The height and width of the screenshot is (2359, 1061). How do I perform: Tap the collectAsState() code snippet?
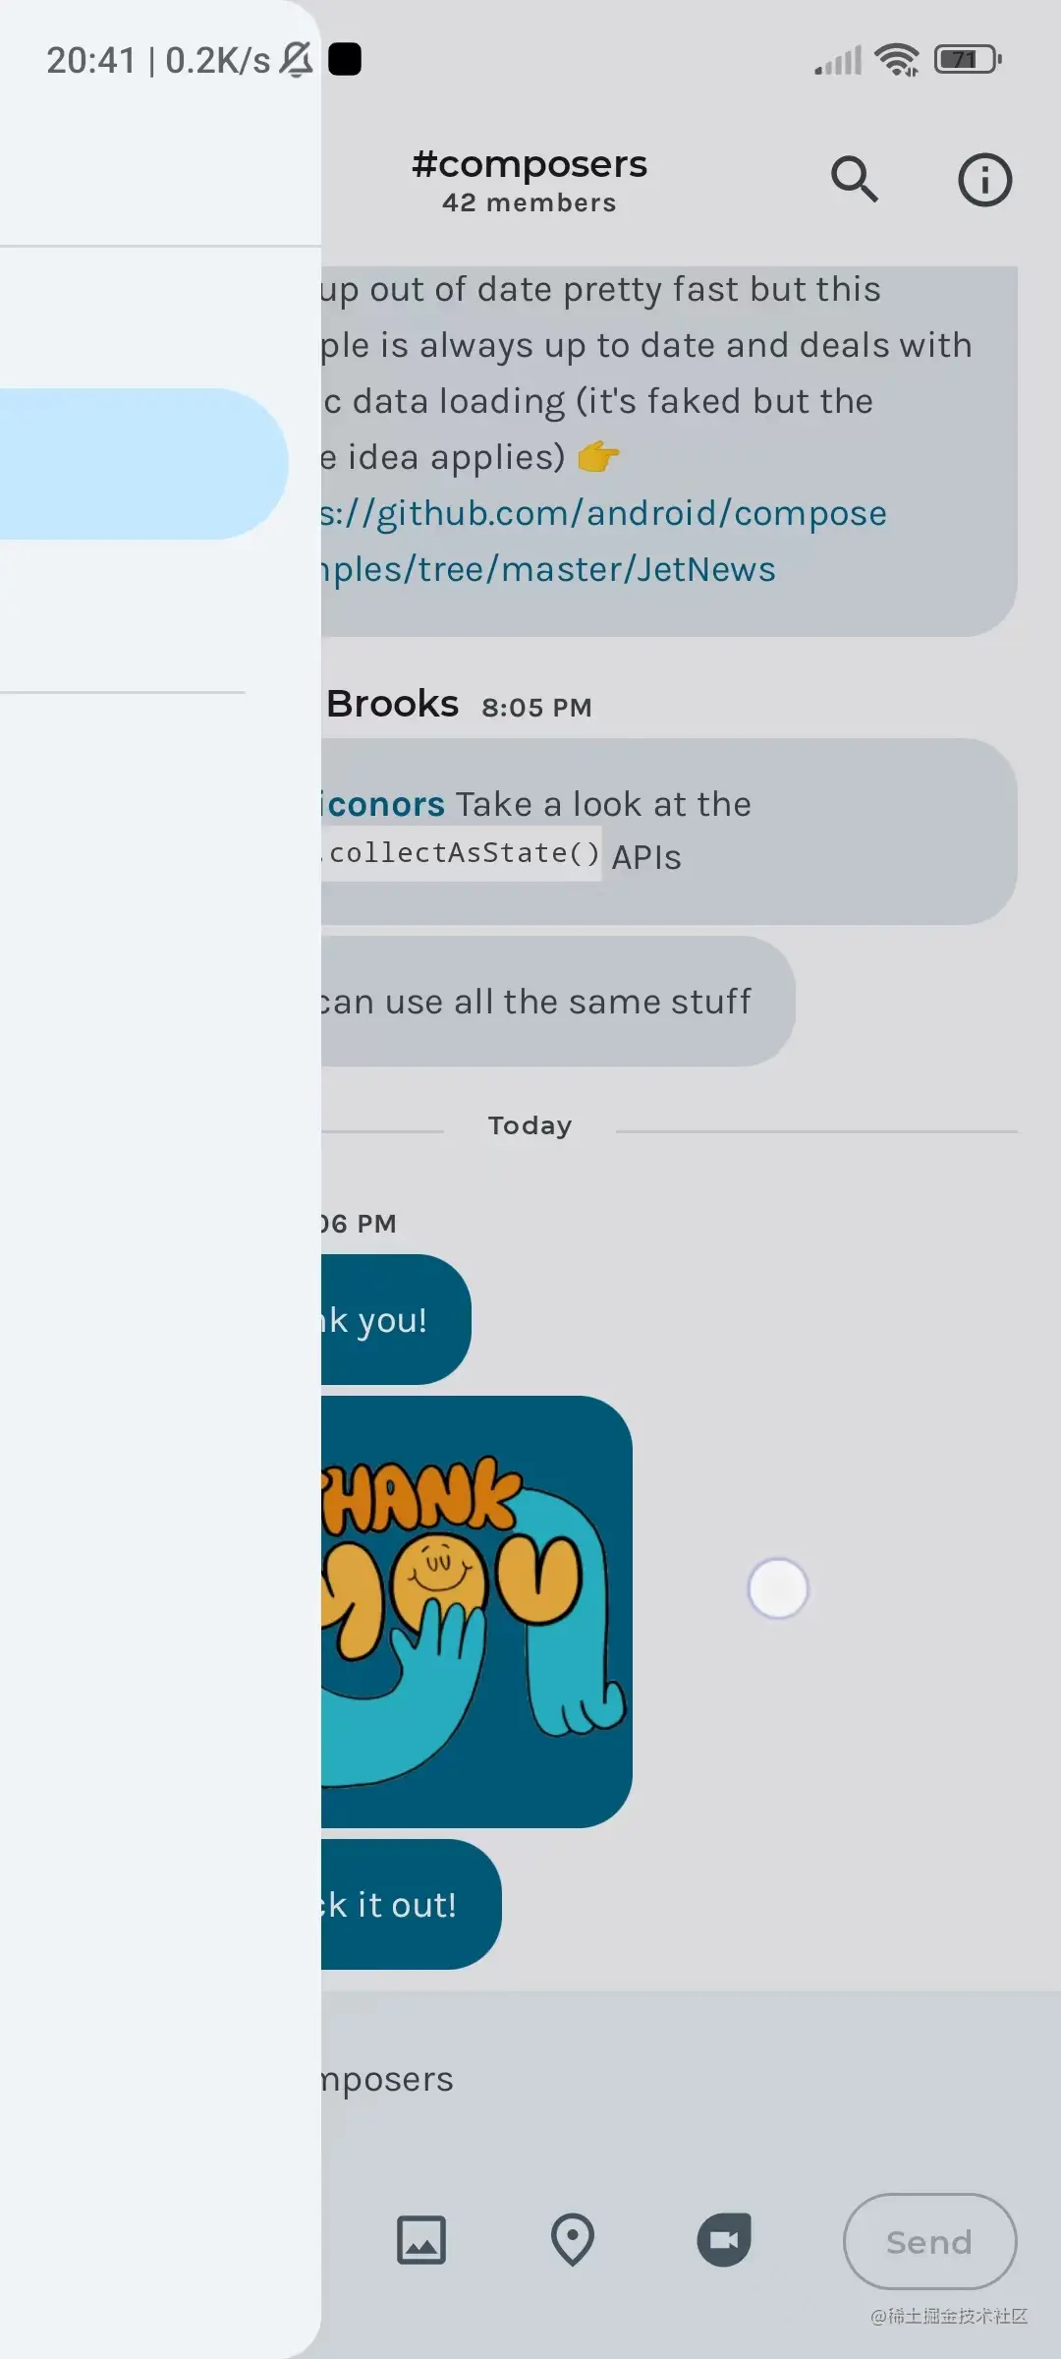click(461, 853)
